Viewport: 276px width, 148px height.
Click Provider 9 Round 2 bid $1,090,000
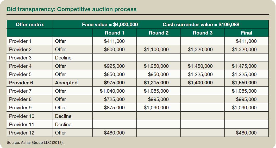tap(156, 108)
